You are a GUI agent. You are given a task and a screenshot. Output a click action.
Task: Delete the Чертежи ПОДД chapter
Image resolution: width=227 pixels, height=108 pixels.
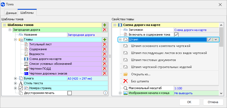click(x=105, y=69)
